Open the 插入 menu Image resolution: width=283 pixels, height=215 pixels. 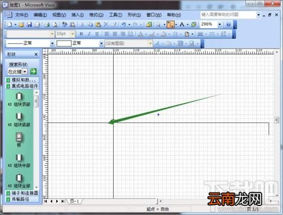(78, 15)
